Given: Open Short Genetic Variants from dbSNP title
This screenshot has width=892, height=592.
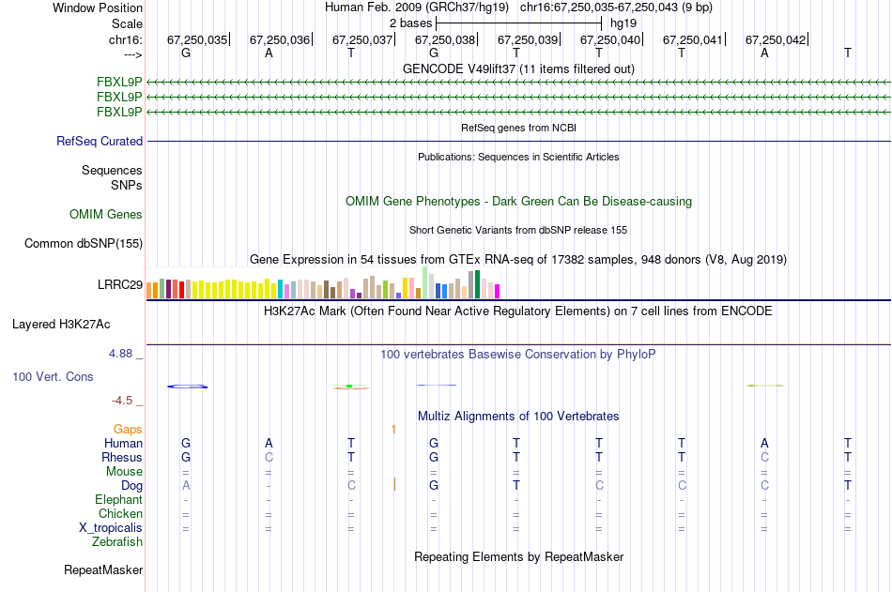Looking at the screenshot, I should pyautogui.click(x=518, y=230).
